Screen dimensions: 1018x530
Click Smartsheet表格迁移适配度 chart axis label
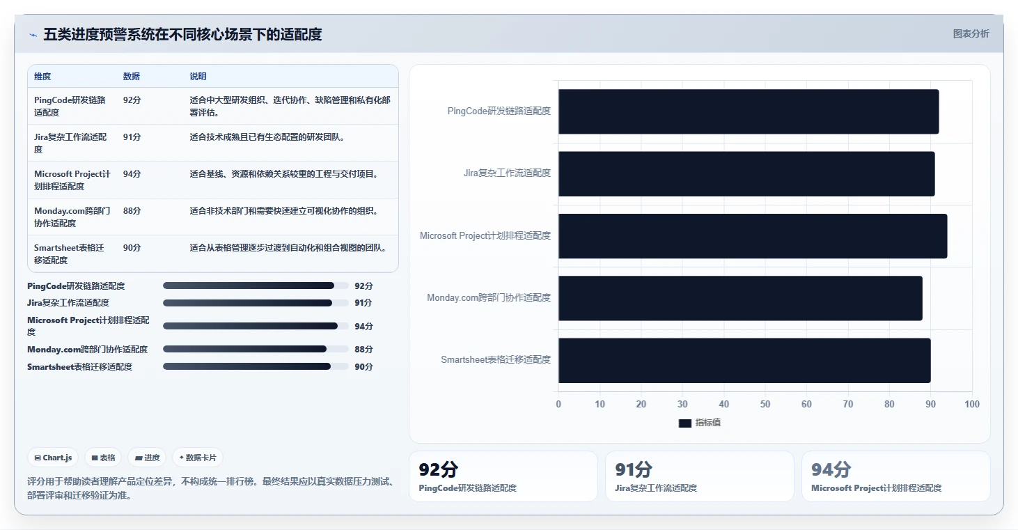click(496, 359)
